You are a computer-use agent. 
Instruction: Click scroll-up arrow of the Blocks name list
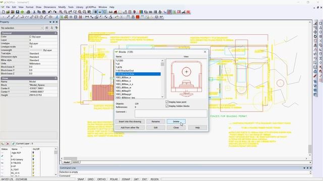click(163, 61)
